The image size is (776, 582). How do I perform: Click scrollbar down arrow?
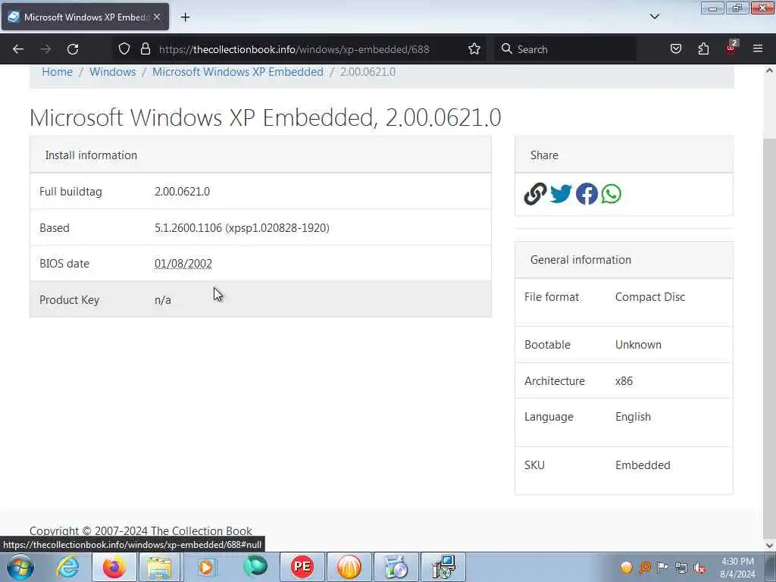point(769,546)
